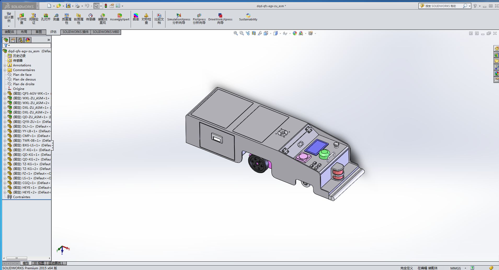Launch AssemblyXpert analysis
This screenshot has height=270, width=499.
point(119,17)
